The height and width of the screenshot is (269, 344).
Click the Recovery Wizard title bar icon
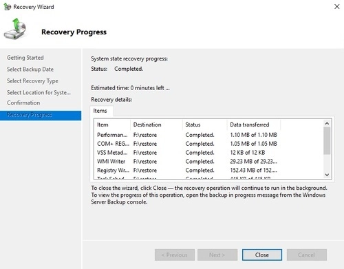point(8,7)
